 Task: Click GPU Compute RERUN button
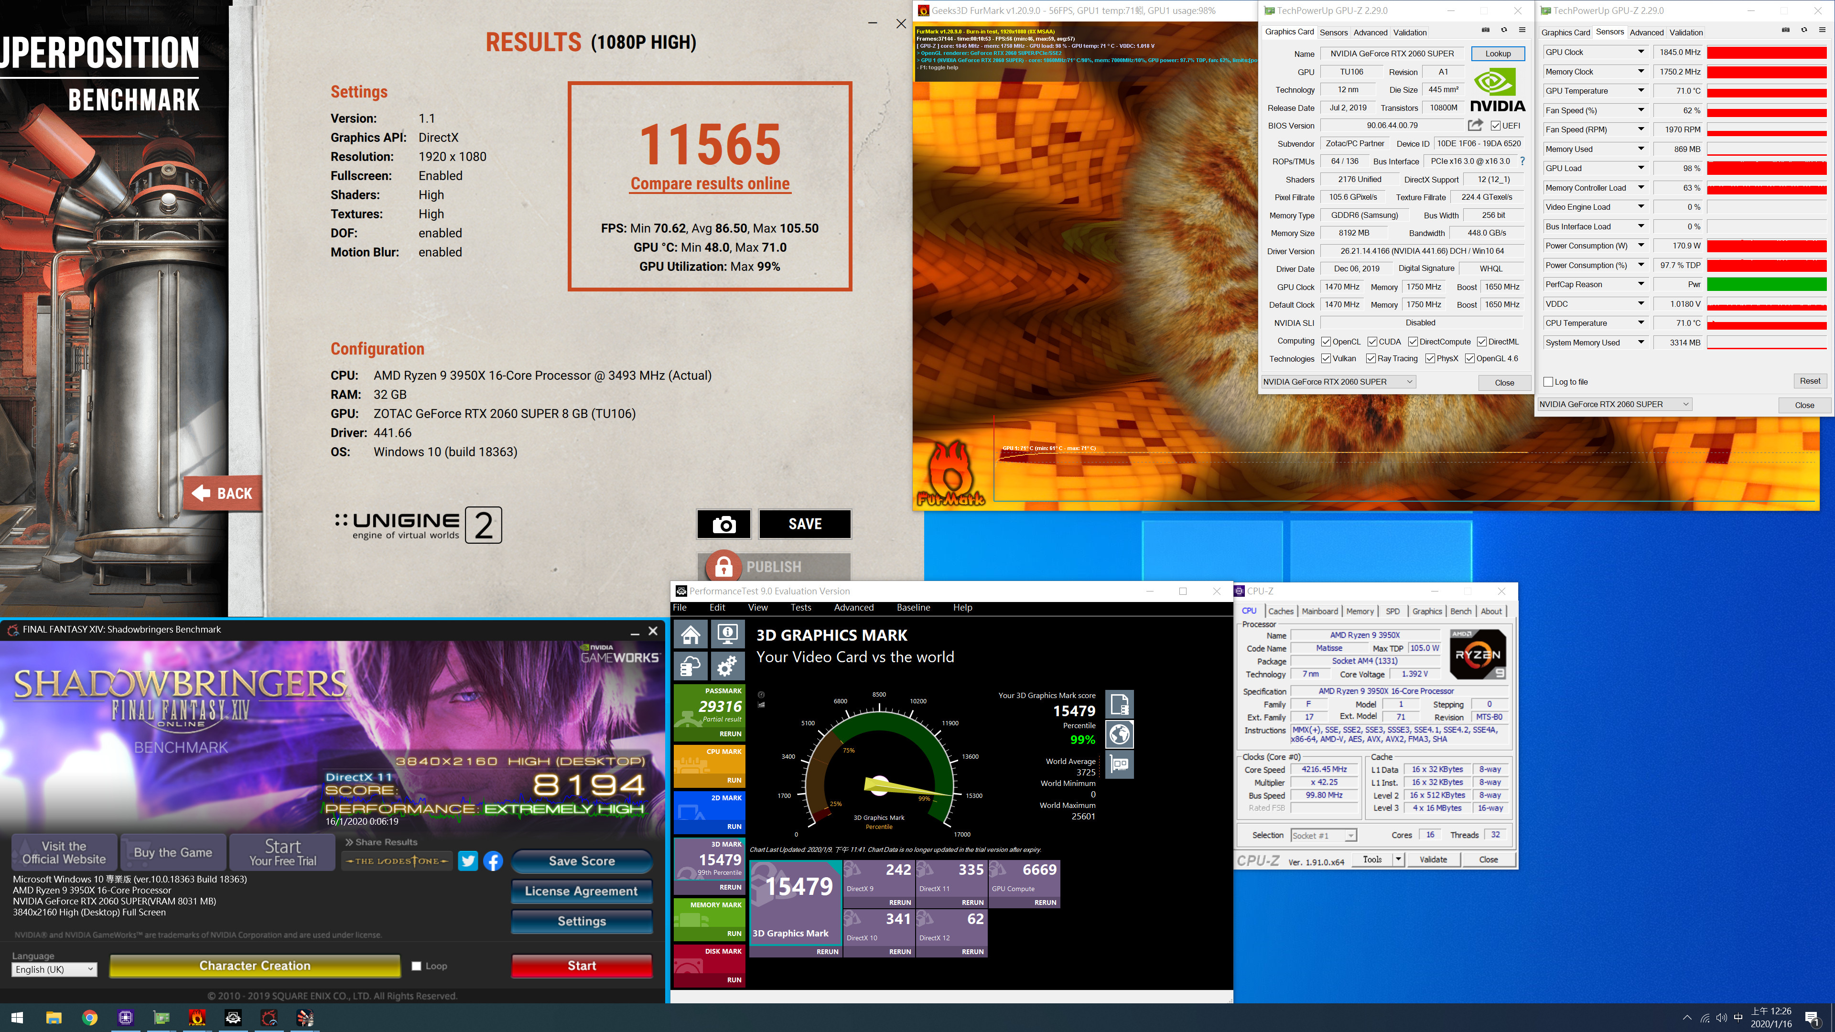point(1045,903)
